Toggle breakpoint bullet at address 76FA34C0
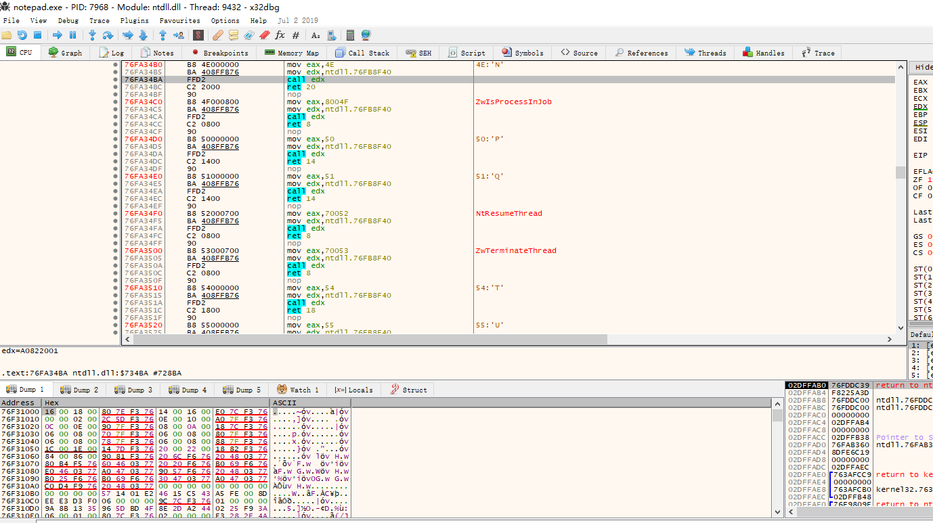 115,102
